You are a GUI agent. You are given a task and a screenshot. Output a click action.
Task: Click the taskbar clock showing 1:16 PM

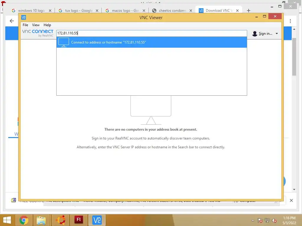pos(289,220)
